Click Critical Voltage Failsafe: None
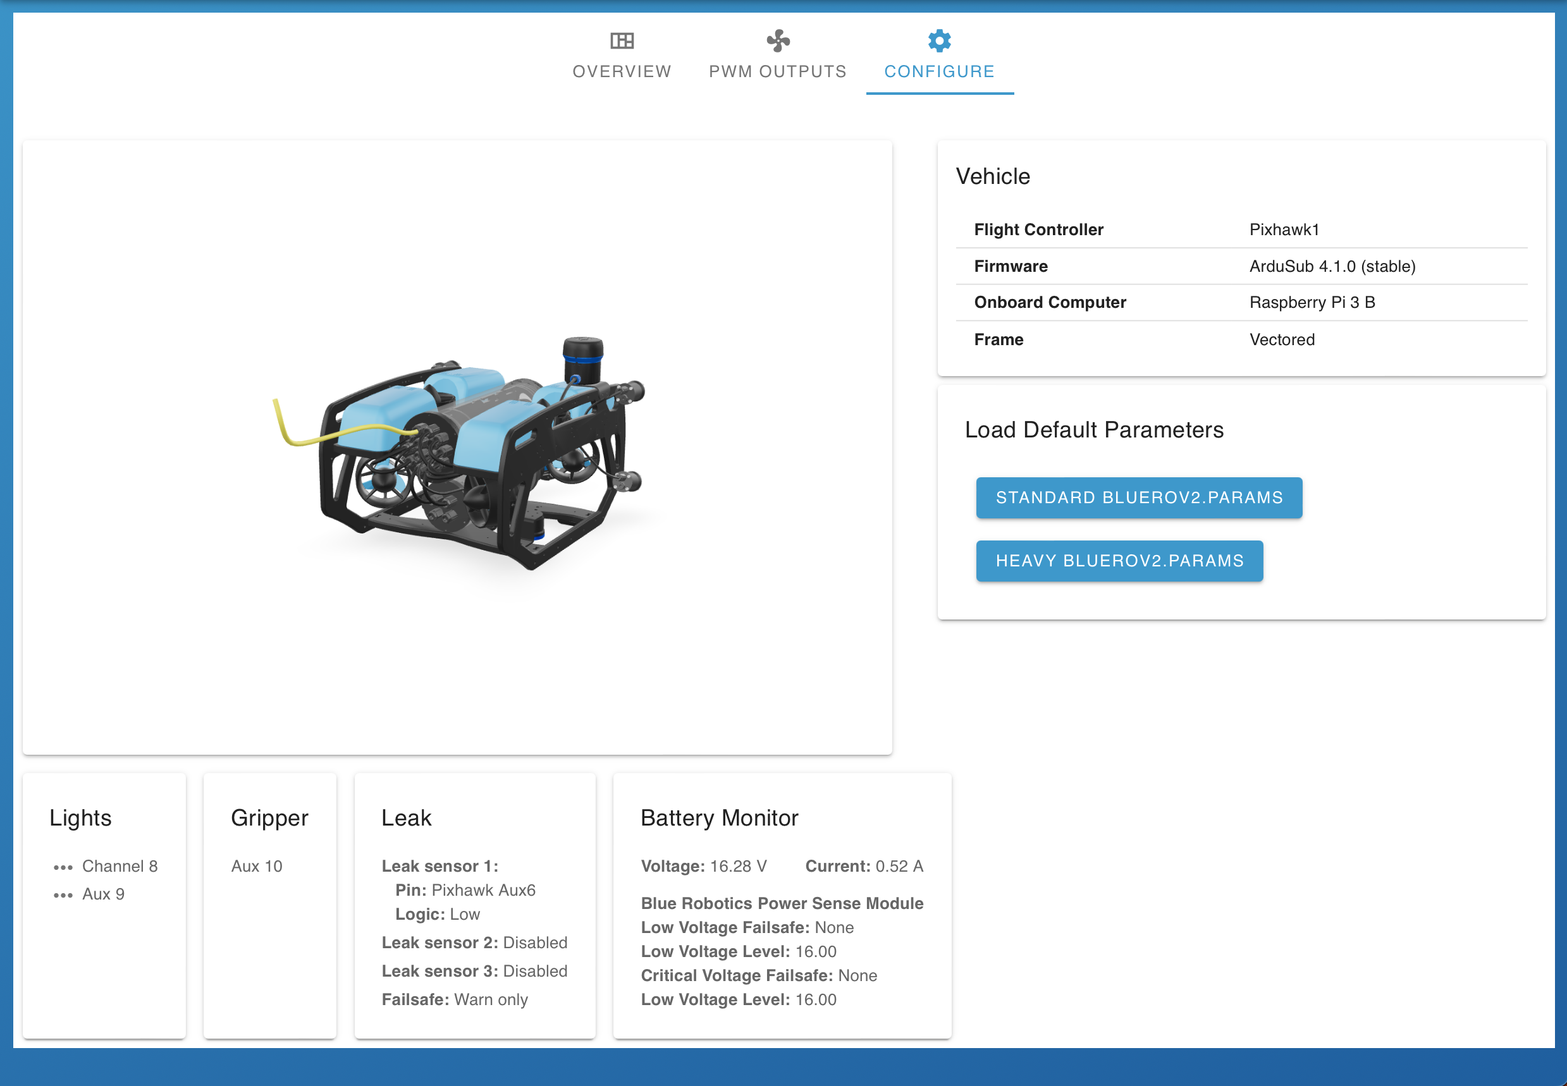Viewport: 1567px width, 1086px height. tap(759, 976)
